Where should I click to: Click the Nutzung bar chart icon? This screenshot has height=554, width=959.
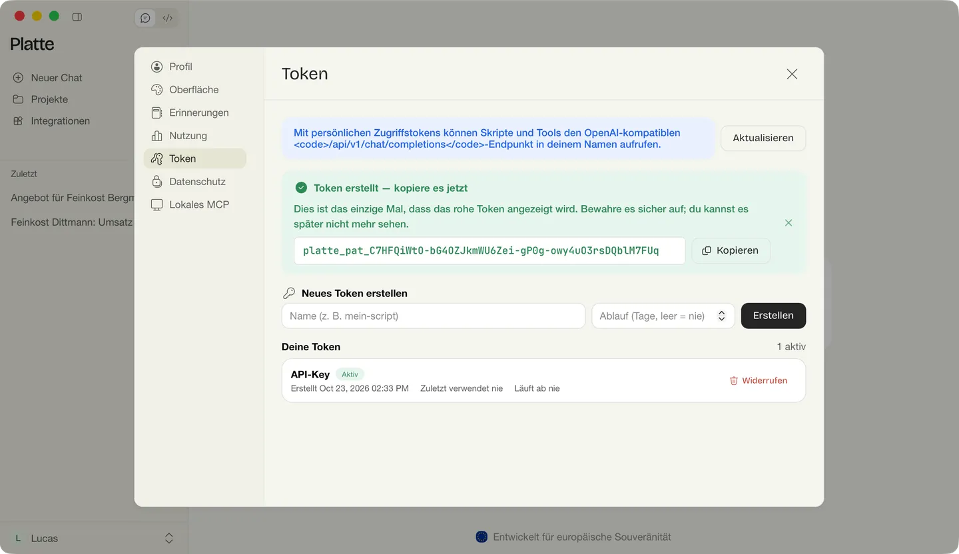click(157, 136)
